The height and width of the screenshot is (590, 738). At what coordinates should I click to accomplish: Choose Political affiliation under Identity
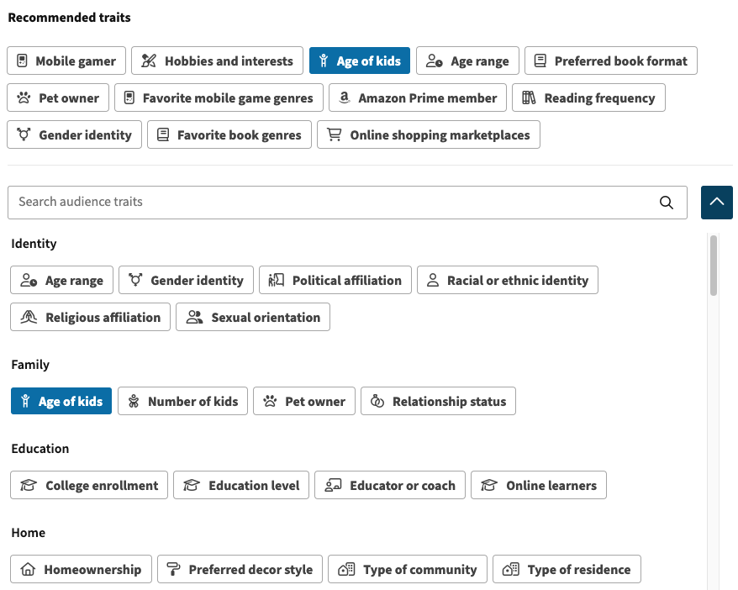click(335, 280)
